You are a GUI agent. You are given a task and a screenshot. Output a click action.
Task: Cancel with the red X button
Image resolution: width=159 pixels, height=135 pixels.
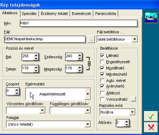[151, 127]
